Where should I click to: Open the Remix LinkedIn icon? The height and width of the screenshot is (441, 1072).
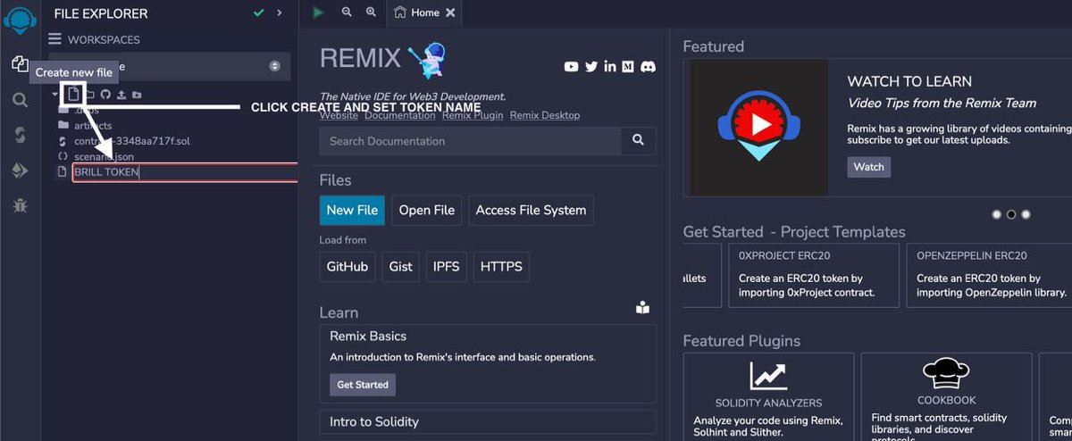tap(610, 67)
